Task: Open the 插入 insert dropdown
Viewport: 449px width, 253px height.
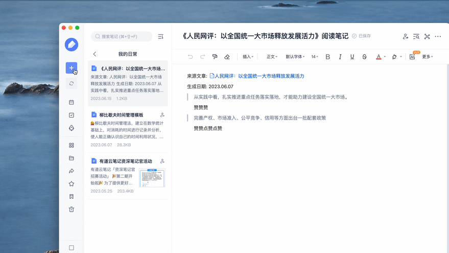Action: tap(248, 57)
